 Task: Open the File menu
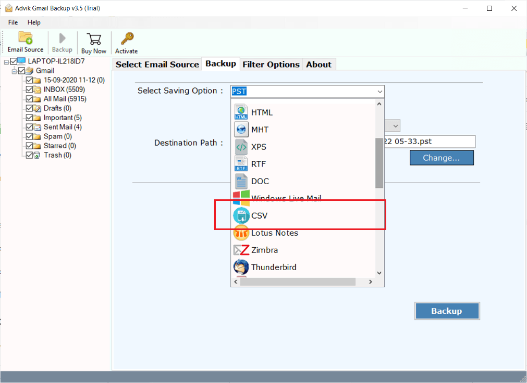click(x=13, y=22)
